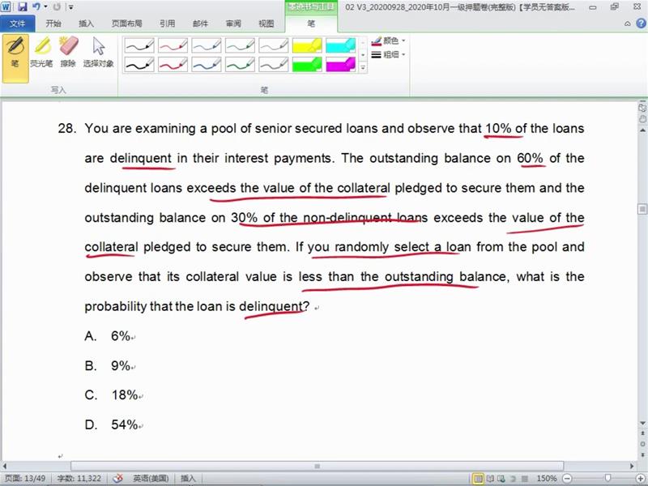Viewport: 648px width, 486px height.
Task: Click the proofing errors status icon
Action: (117, 479)
